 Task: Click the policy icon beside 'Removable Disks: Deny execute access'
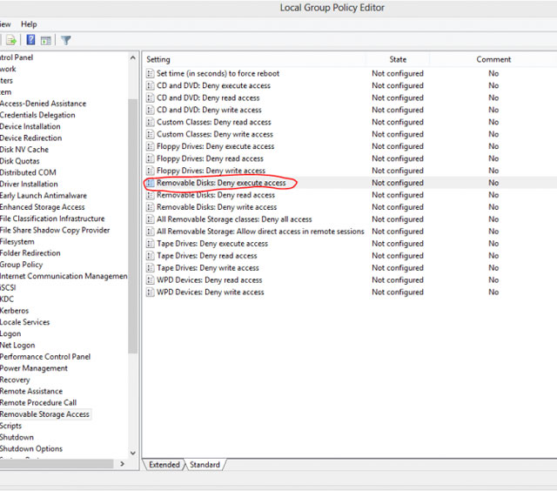(x=151, y=184)
